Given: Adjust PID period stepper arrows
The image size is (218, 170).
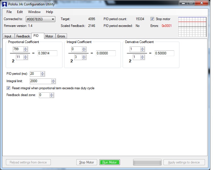Looking at the screenshot, I should (x=43, y=74).
